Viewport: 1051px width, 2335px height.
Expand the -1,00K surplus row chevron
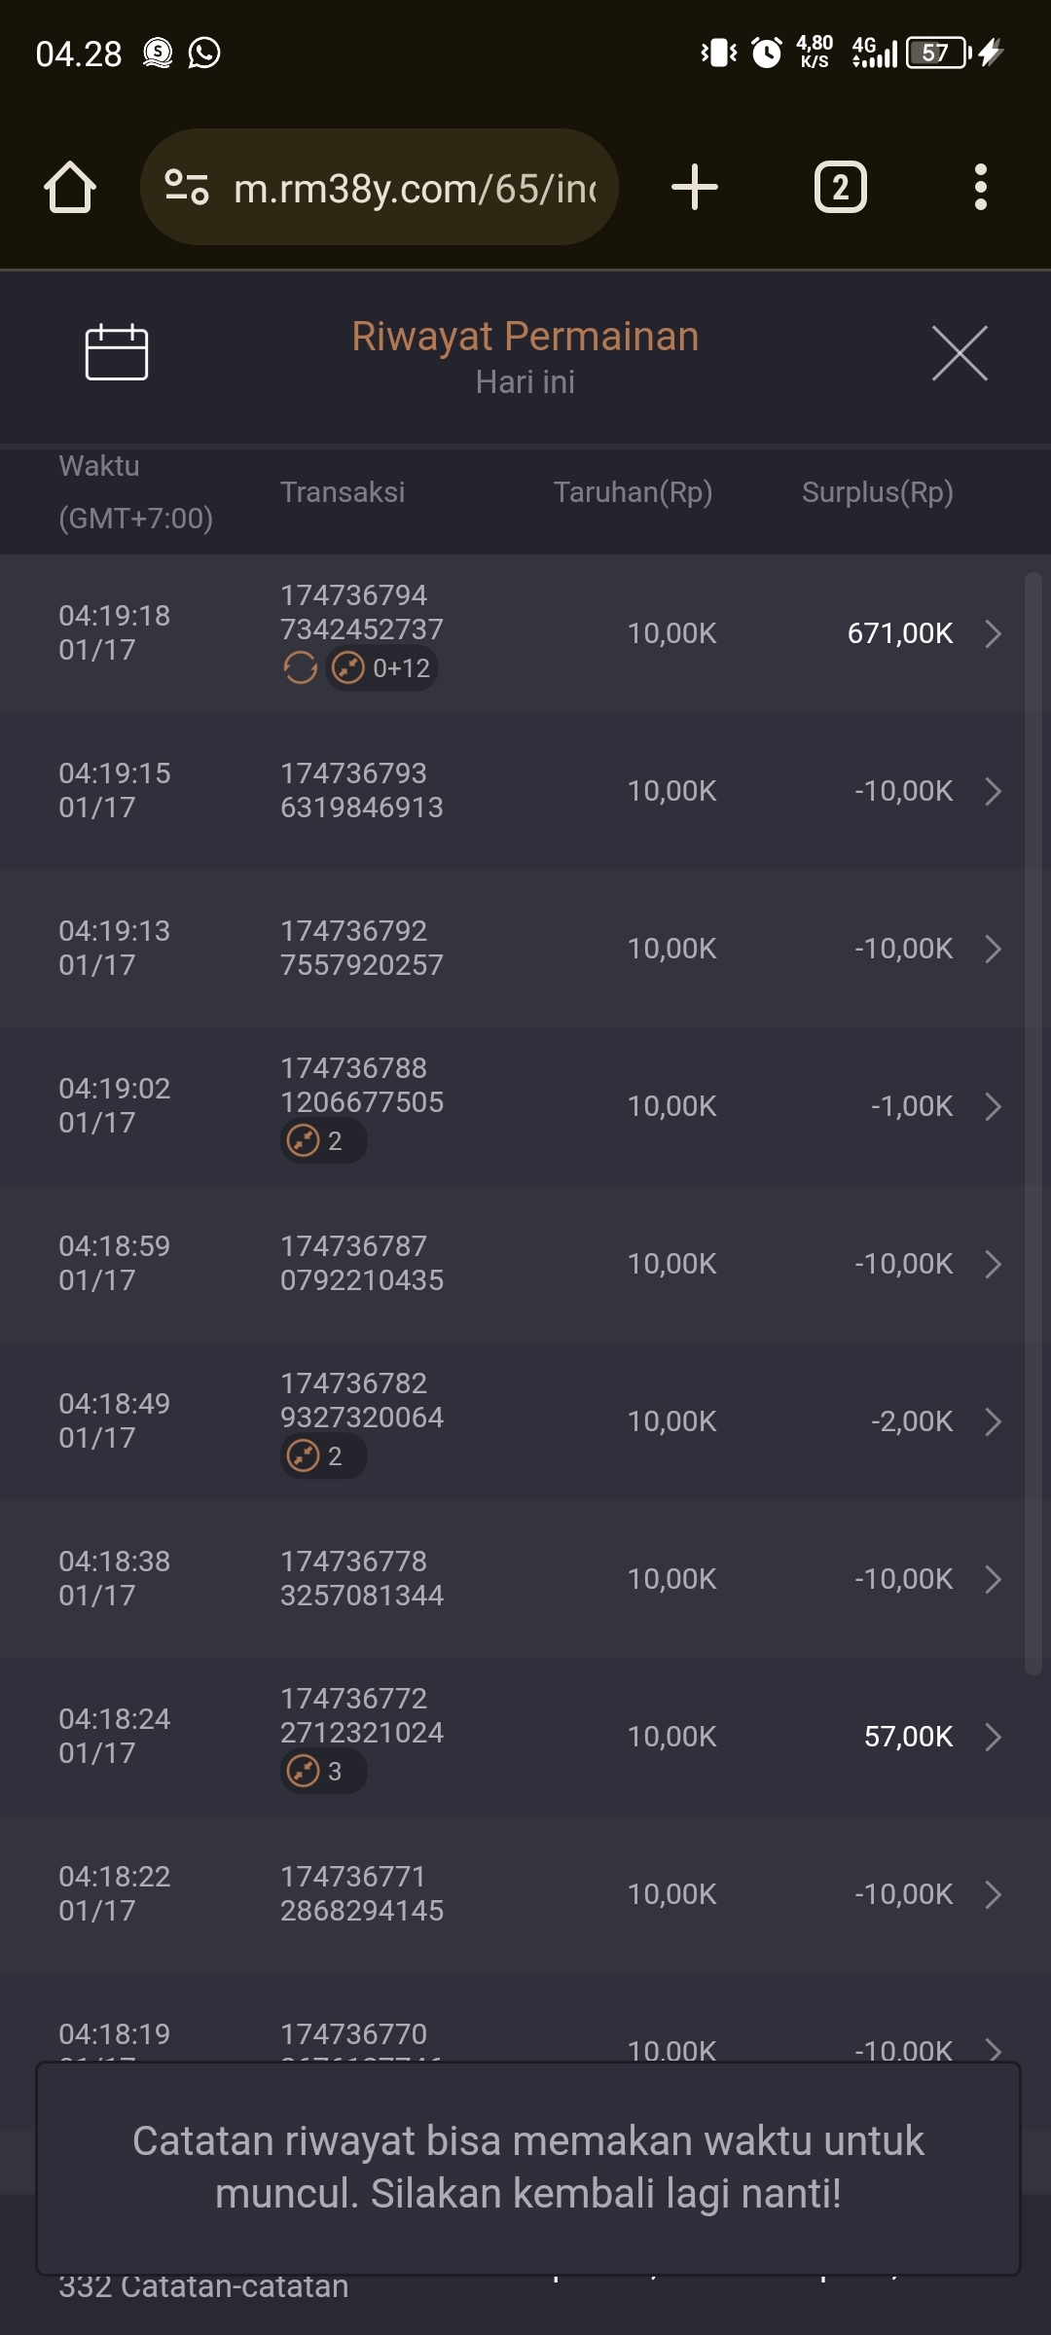[993, 1106]
